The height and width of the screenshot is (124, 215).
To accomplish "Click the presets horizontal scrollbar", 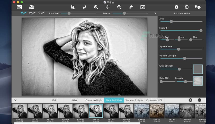I will click(77, 123).
